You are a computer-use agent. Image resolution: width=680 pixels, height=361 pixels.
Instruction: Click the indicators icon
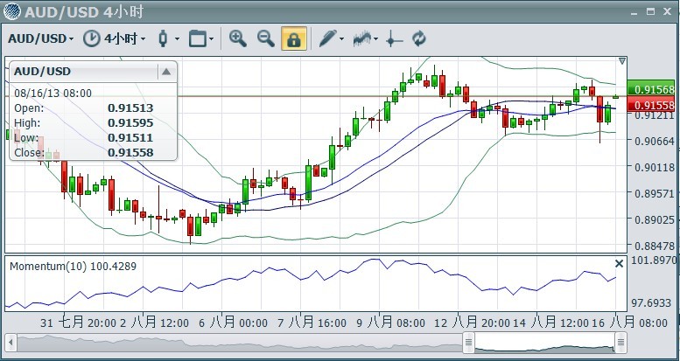point(362,38)
